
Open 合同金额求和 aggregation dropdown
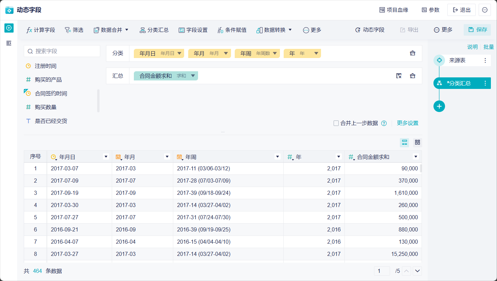[193, 76]
